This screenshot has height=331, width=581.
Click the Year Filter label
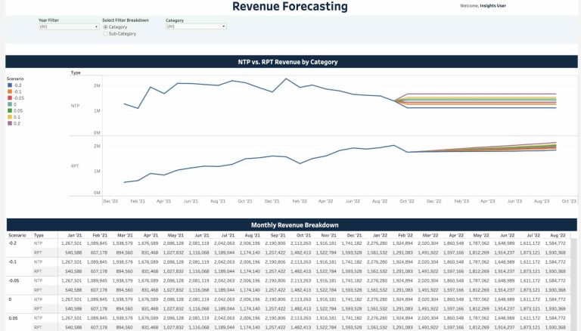(49, 20)
